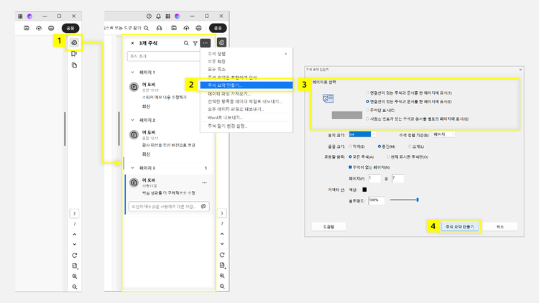539x303 pixels.
Task: Choose 작게(S) small font size
Action: pyautogui.click(x=350, y=146)
